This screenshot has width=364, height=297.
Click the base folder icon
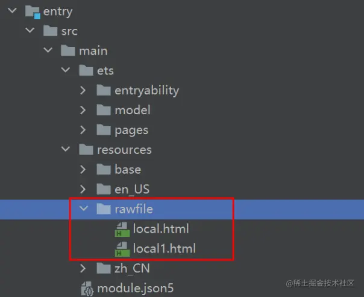point(104,170)
